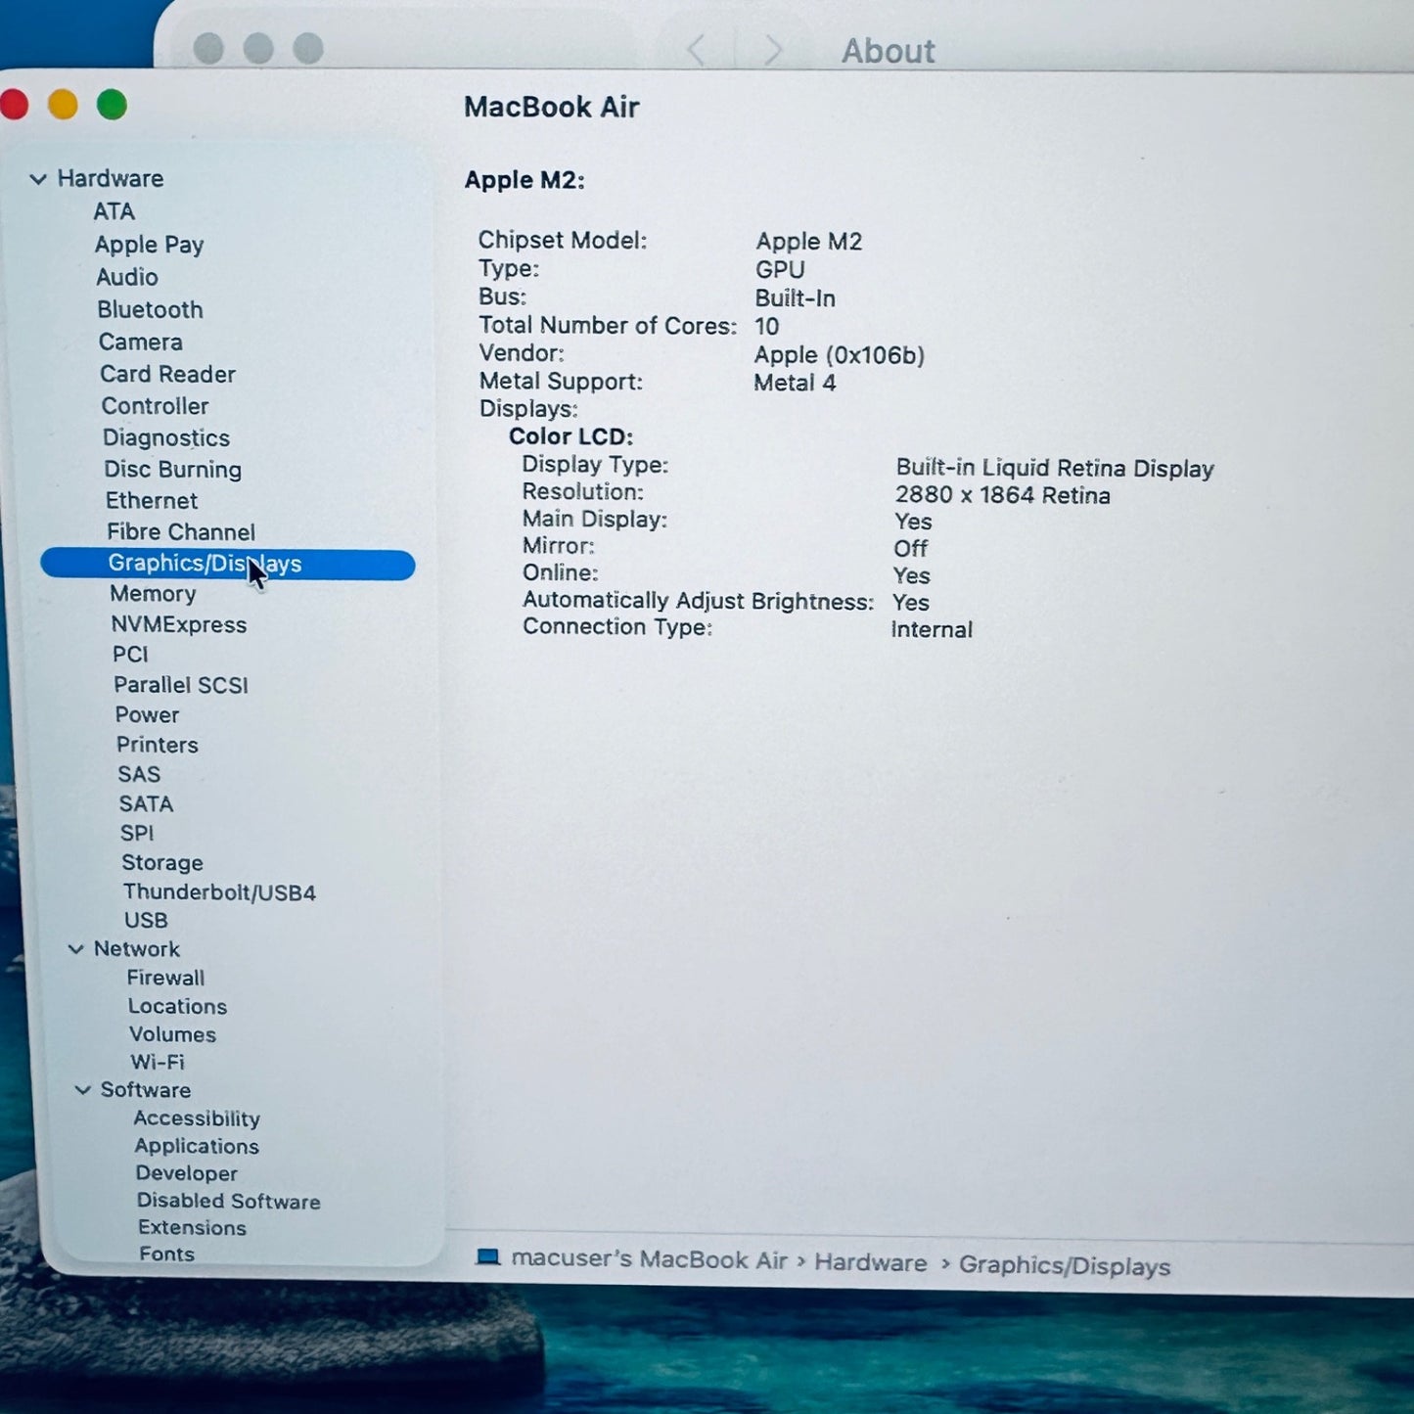Click the Metal 4 value
Viewport: 1414px width, 1414px height.
point(795,383)
